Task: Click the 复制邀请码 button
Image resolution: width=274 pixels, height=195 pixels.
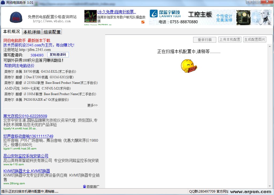Action: (x=58, y=55)
